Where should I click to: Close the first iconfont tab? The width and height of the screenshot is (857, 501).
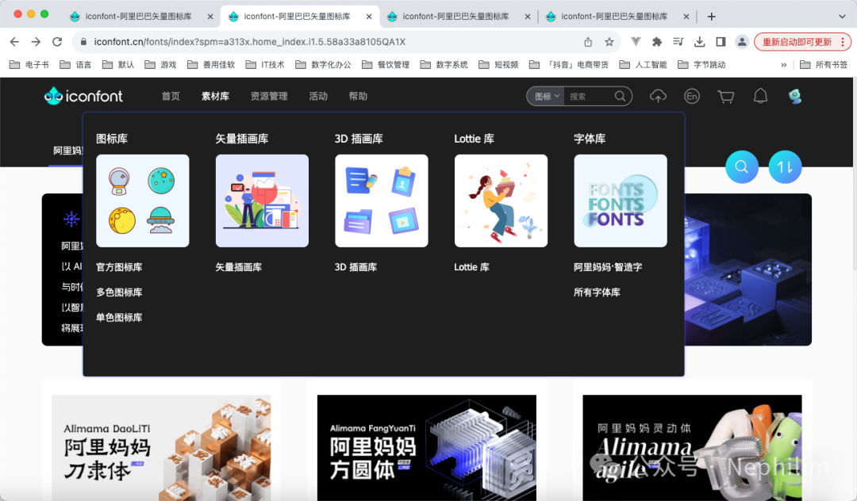pyautogui.click(x=210, y=17)
